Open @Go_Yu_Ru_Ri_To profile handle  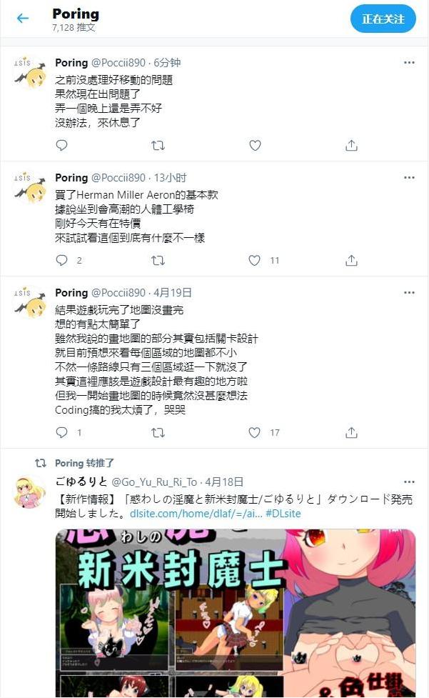click(154, 482)
